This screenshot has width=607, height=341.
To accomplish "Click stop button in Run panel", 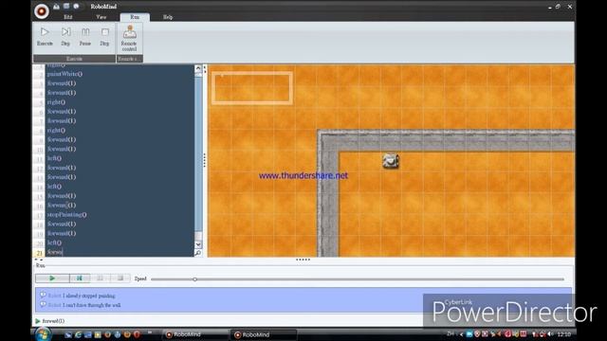I will 120,278.
